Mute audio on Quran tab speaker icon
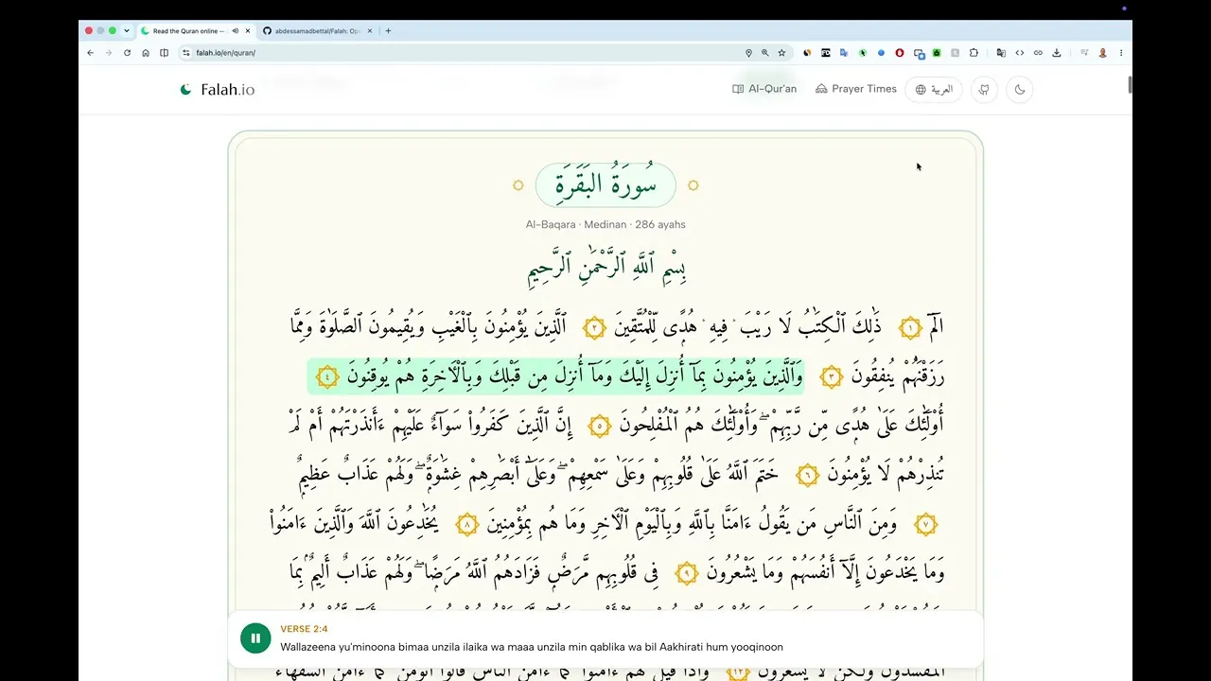1211x681 pixels. click(x=235, y=30)
